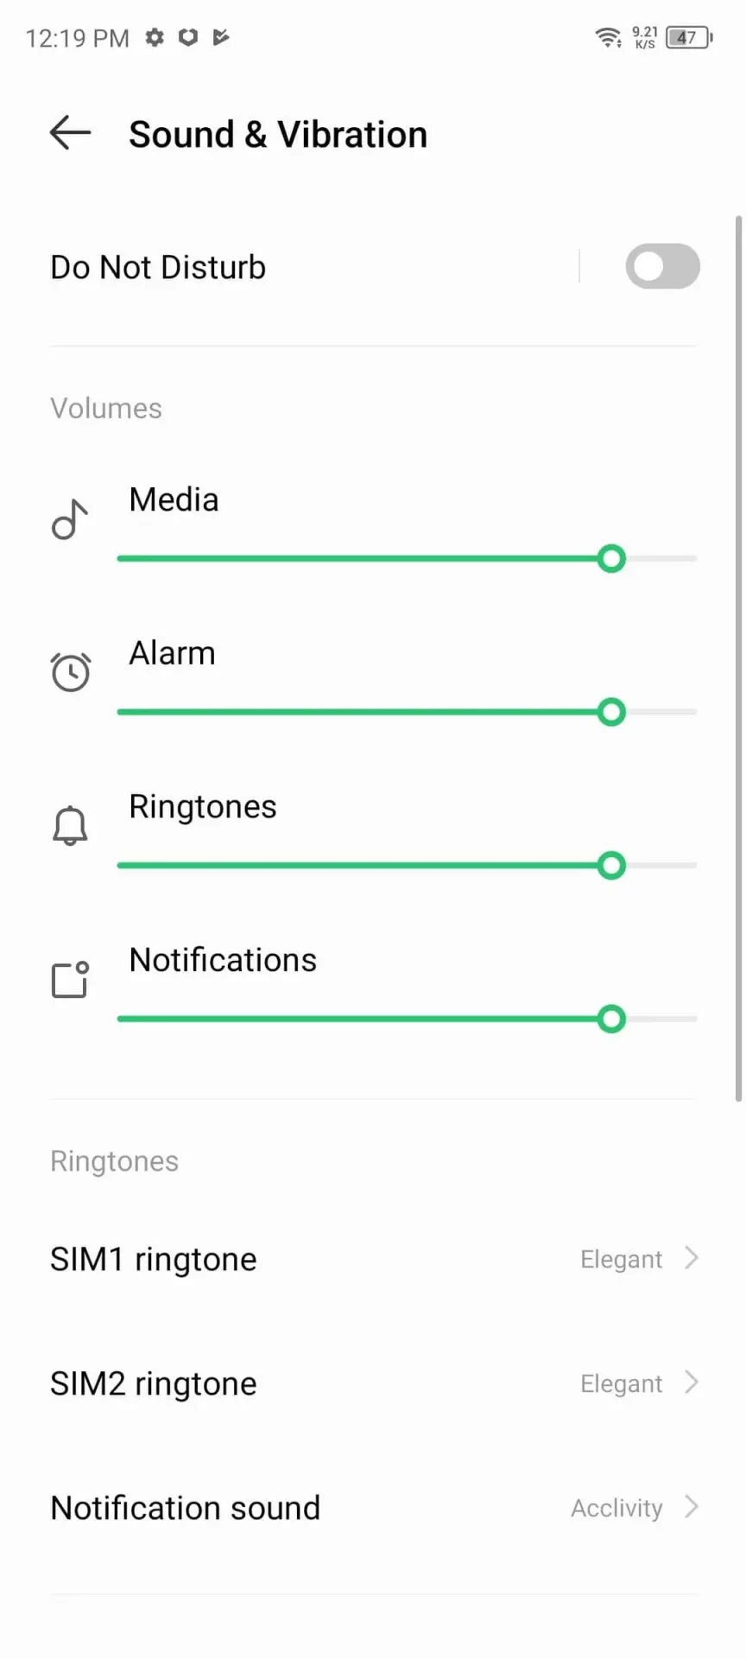This screenshot has width=746, height=1659.
Task: Tap the Notifications volume icon
Action: pos(70,980)
